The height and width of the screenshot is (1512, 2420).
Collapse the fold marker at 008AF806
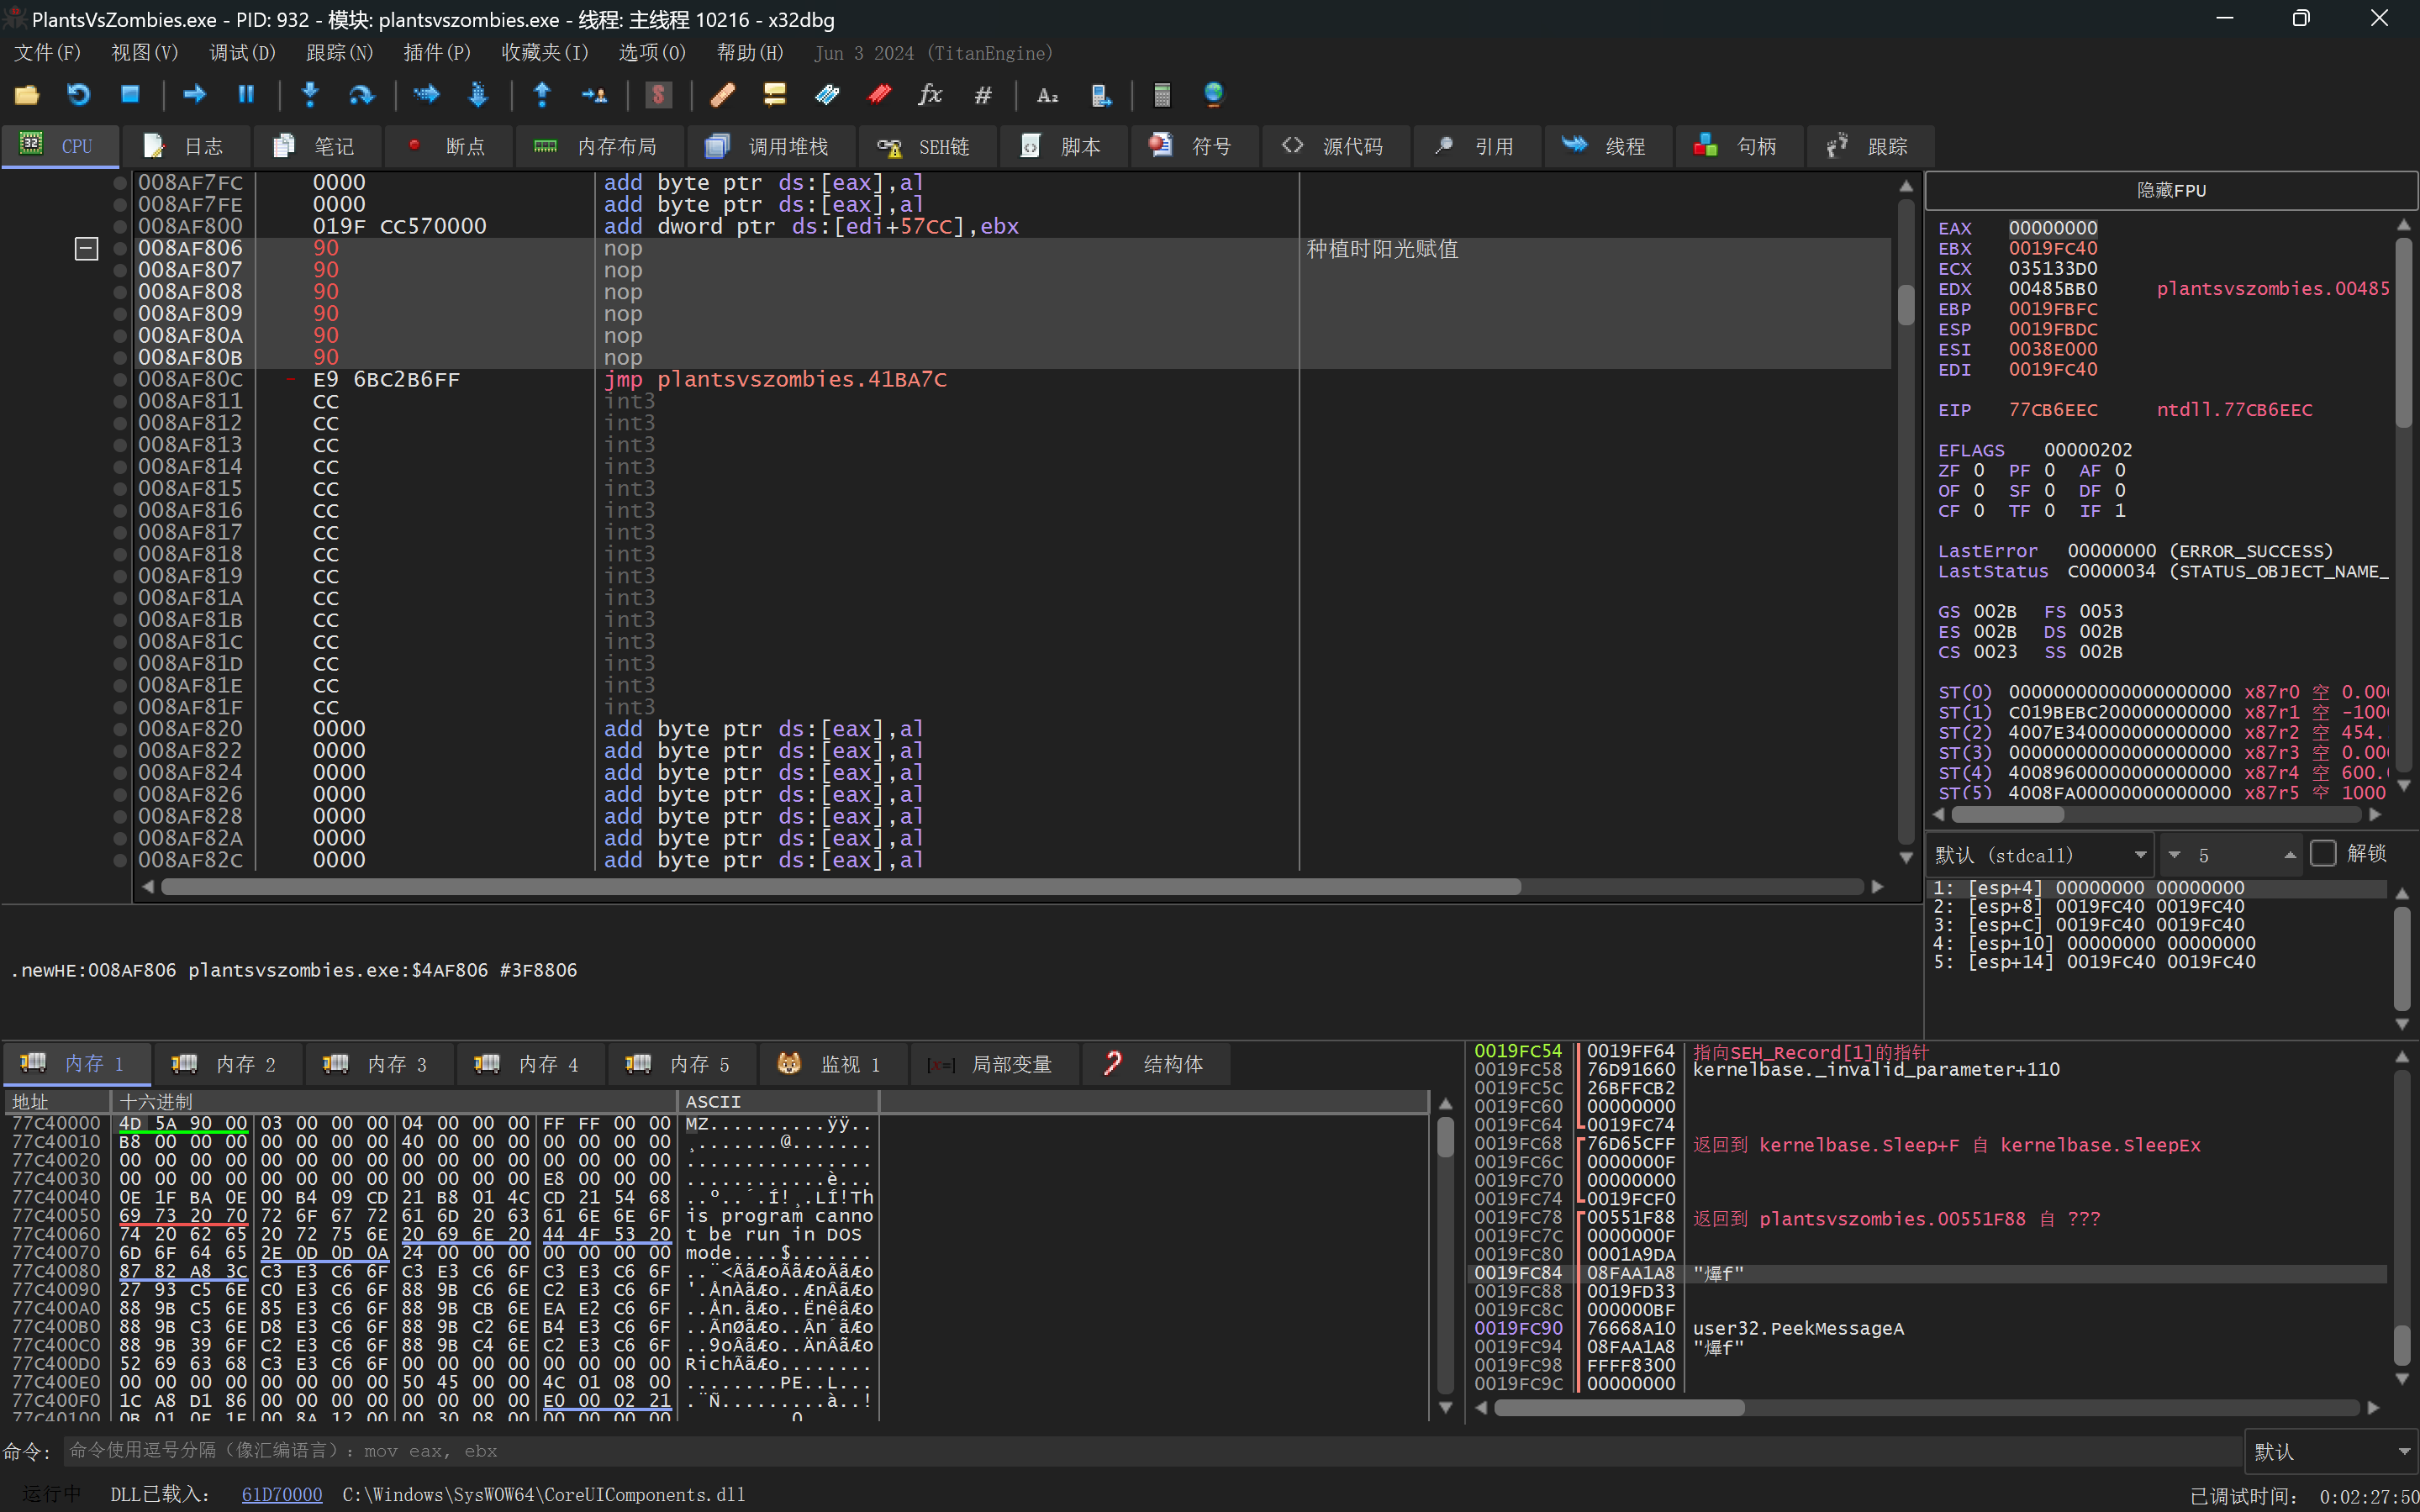[x=87, y=248]
